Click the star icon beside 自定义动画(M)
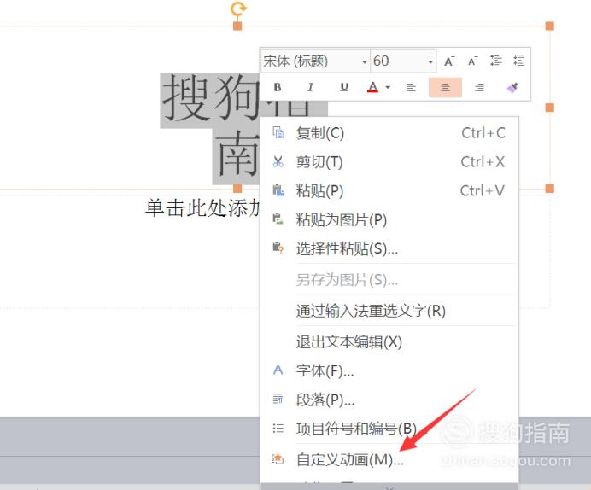This screenshot has width=591, height=490. (278, 458)
